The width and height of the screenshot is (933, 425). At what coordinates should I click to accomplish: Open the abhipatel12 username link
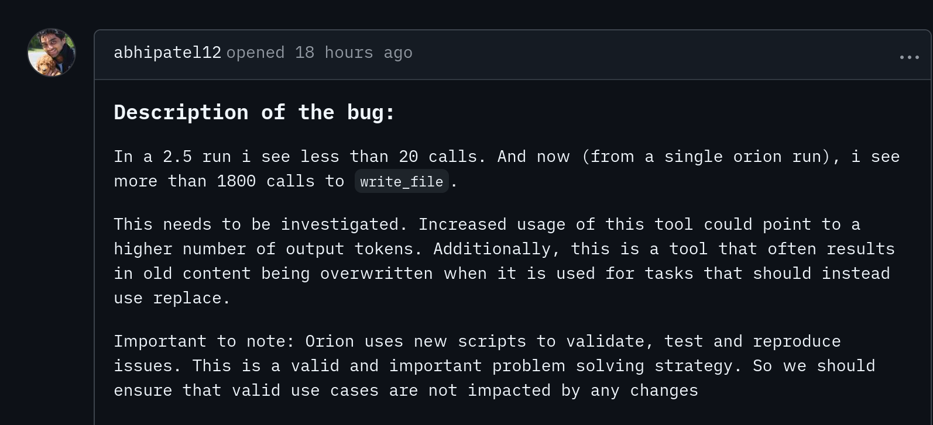click(167, 53)
